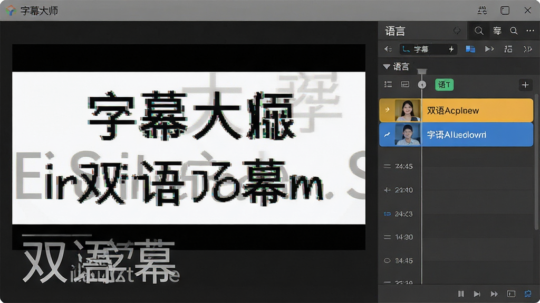Screen dimensions: 540x303
Task: Click the last icon in the 字幕 toolbar
Action: pyautogui.click(x=527, y=49)
